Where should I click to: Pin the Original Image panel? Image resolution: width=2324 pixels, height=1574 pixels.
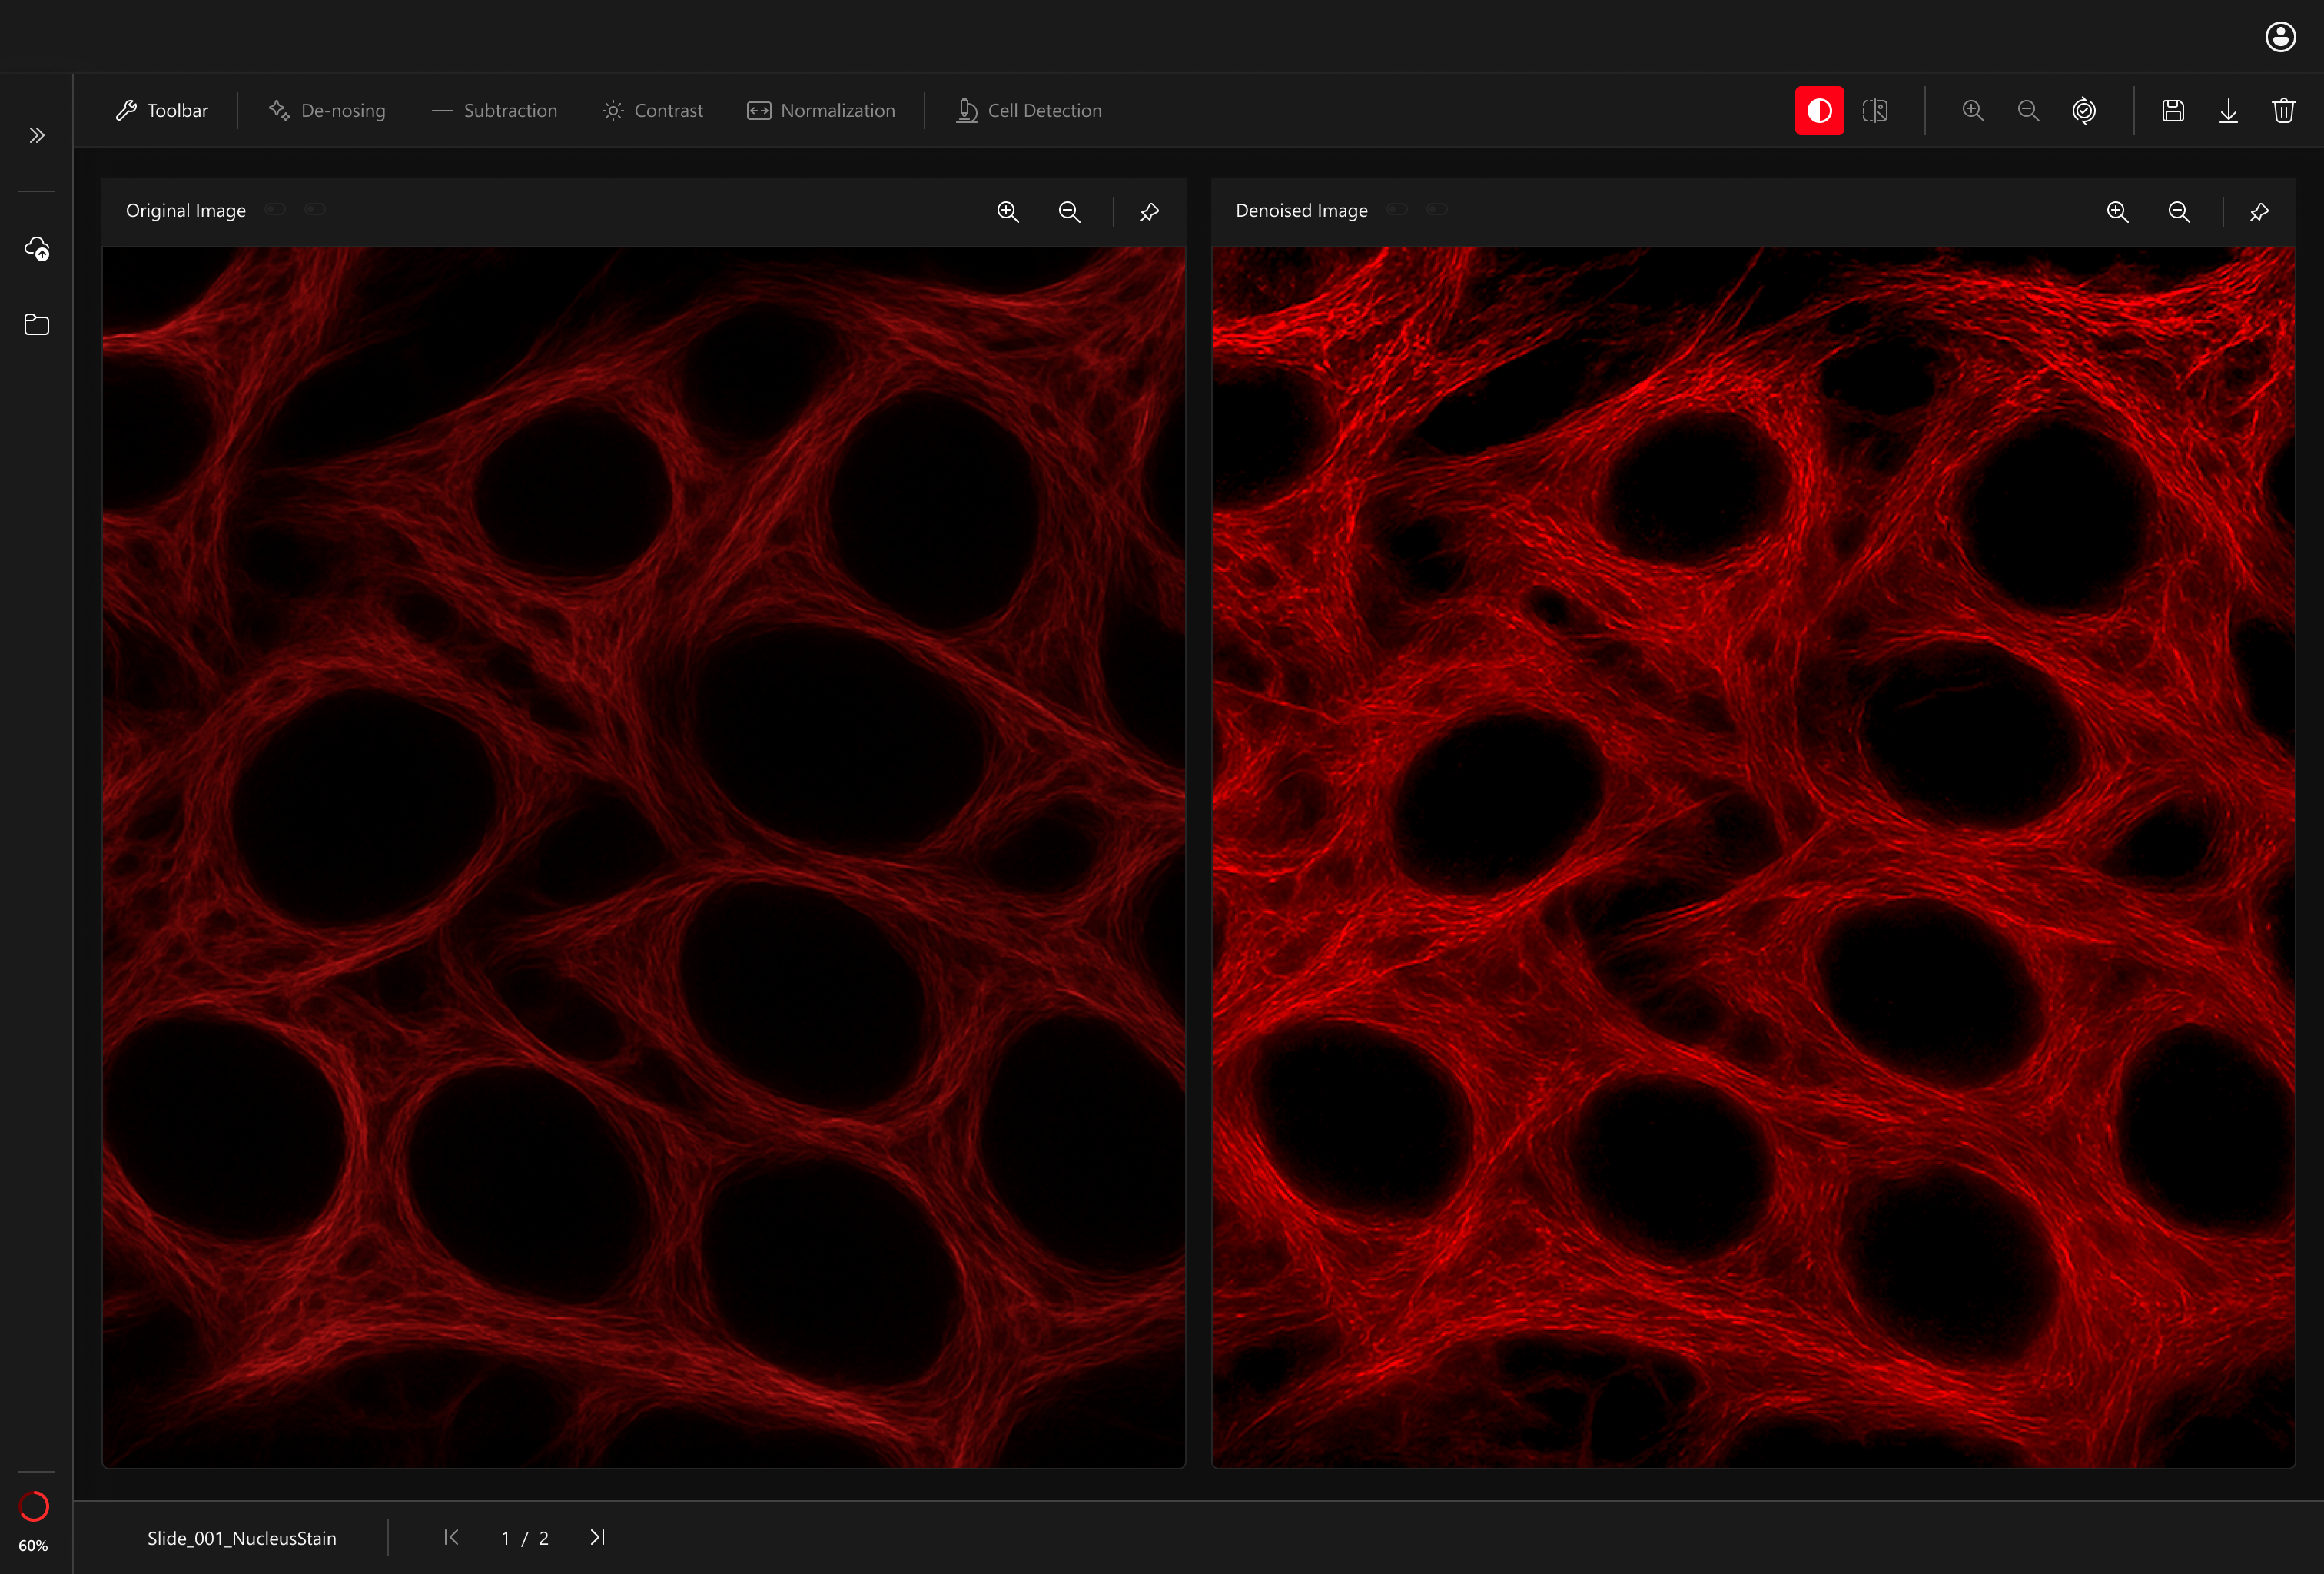pyautogui.click(x=1148, y=212)
